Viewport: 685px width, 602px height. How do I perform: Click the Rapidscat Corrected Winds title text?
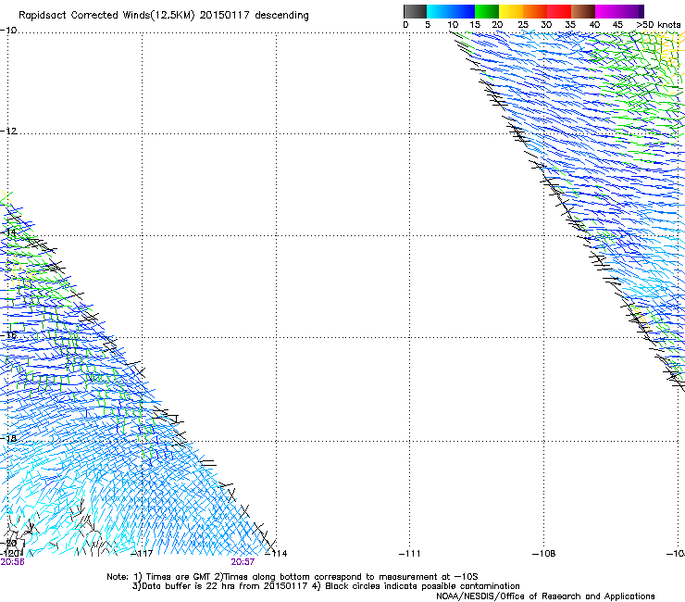164,16
